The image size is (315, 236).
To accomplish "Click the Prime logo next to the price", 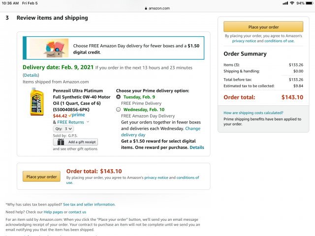I will (77, 115).
